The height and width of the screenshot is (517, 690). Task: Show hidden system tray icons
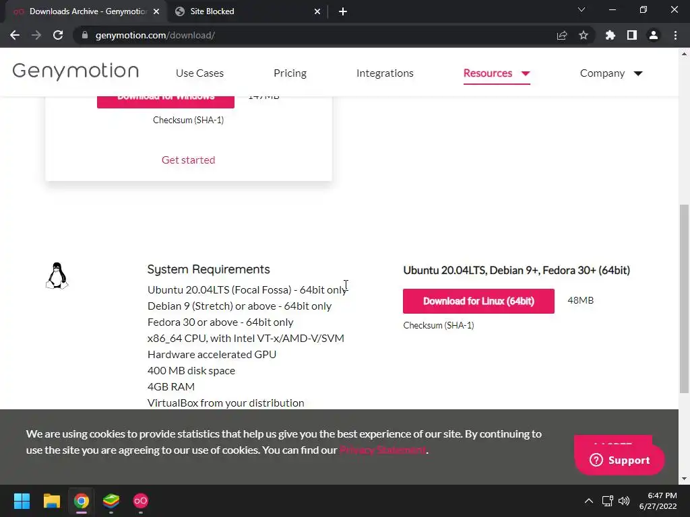click(x=588, y=501)
